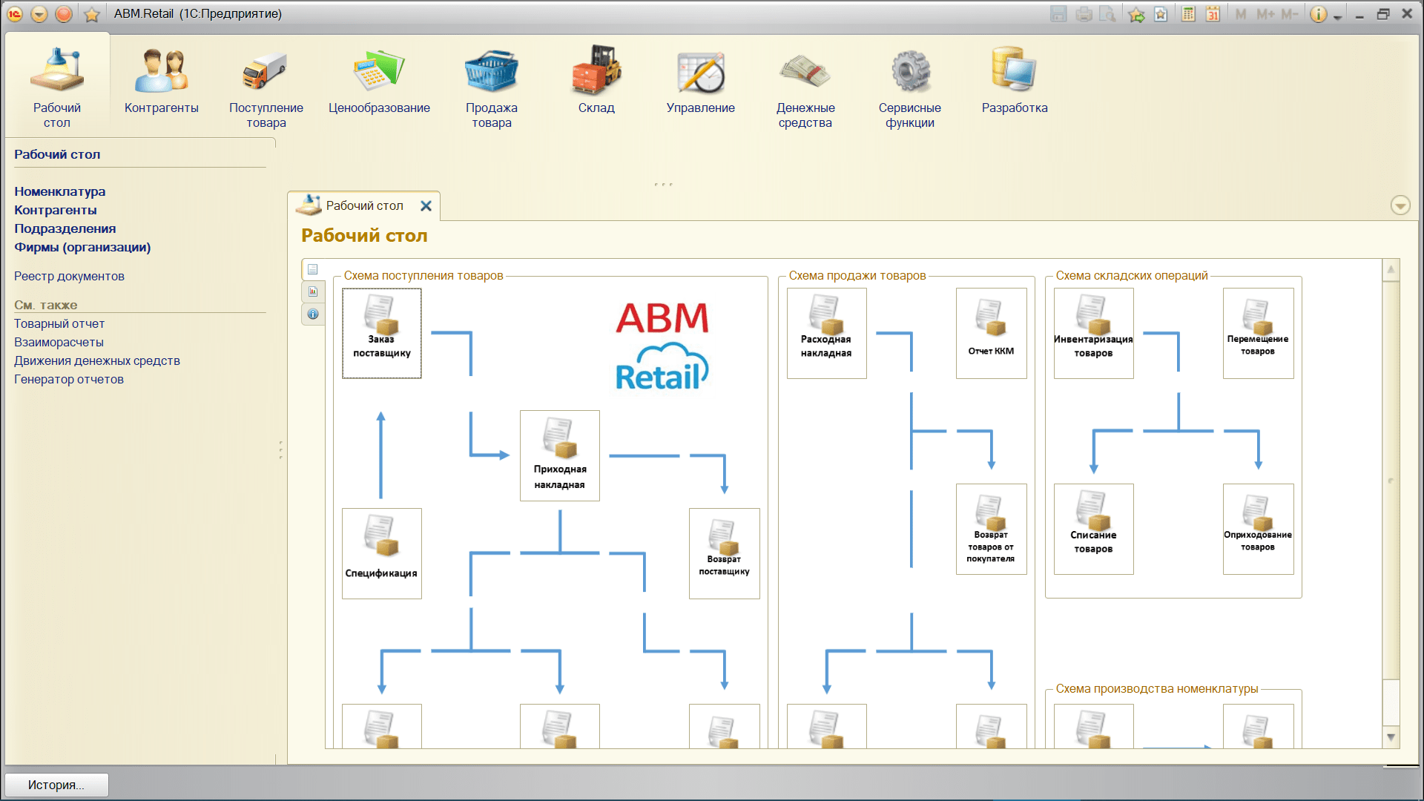Click the first document side-panel icon
Screen dimensions: 1424x801
coord(313,269)
